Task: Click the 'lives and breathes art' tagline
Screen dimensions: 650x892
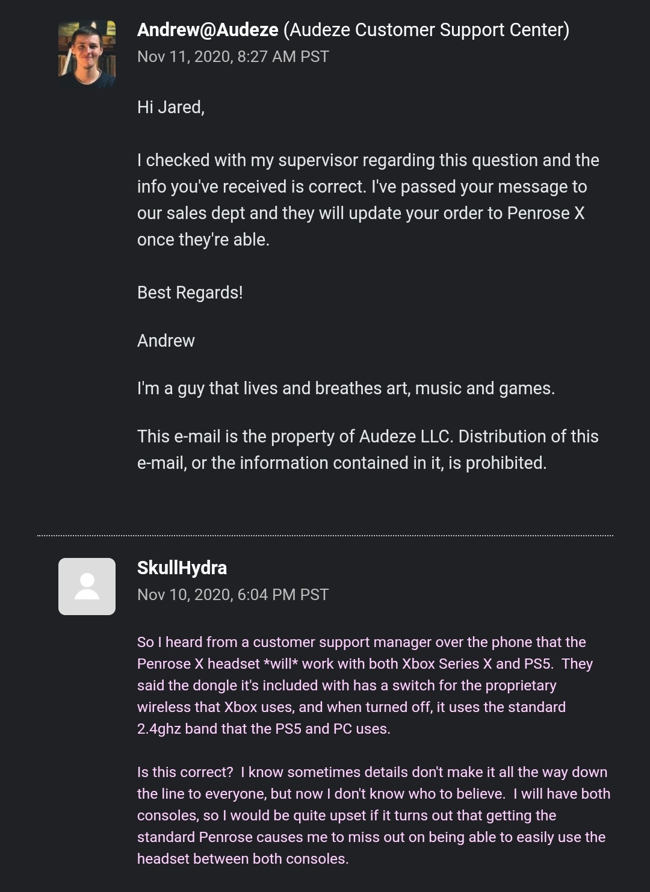Action: click(346, 388)
